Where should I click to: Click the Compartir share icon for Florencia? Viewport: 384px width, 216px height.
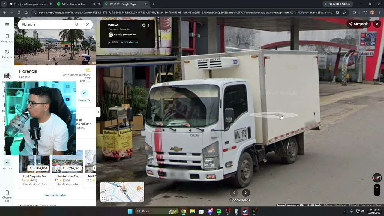click(x=84, y=93)
